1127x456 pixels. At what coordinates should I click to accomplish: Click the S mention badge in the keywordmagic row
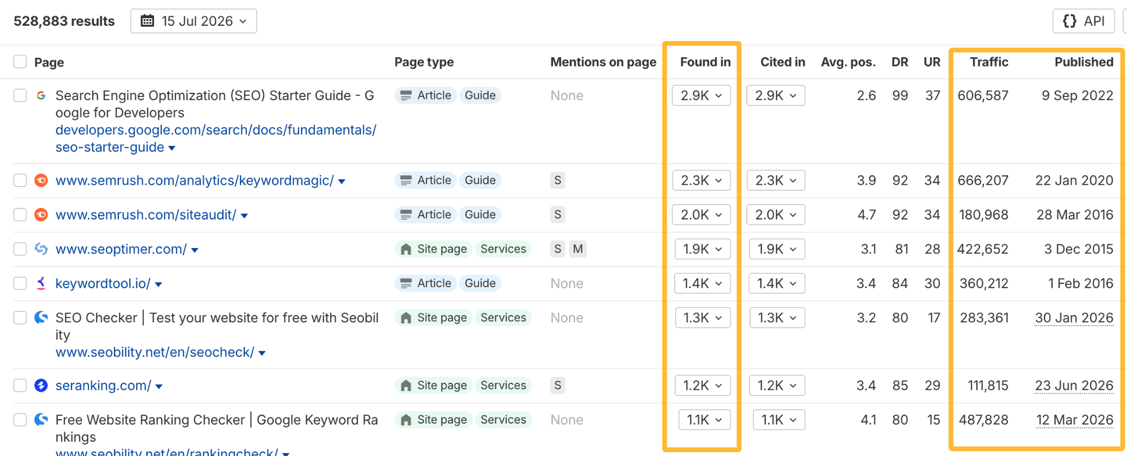[x=557, y=180]
